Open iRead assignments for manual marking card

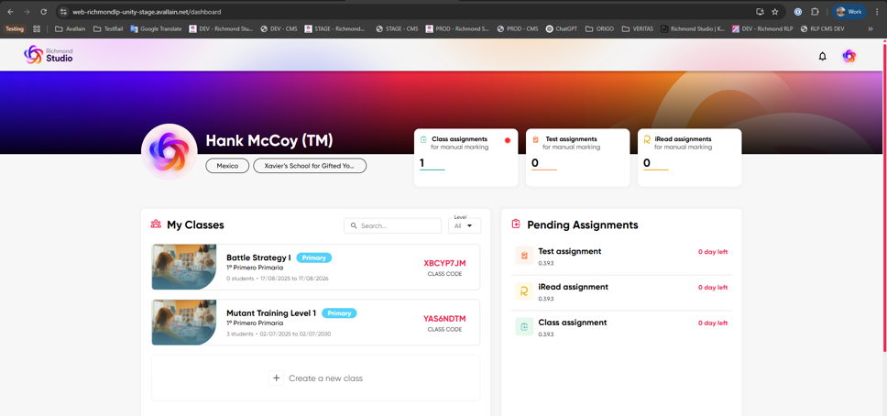[x=690, y=158]
